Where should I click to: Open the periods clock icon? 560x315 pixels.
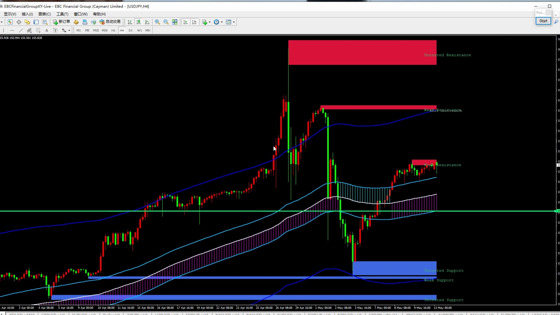click(216, 22)
